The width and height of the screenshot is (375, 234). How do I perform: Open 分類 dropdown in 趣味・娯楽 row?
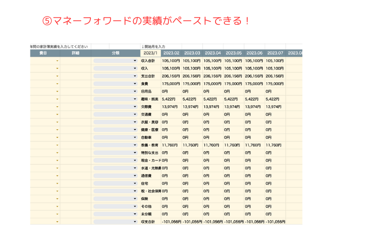[115, 99]
